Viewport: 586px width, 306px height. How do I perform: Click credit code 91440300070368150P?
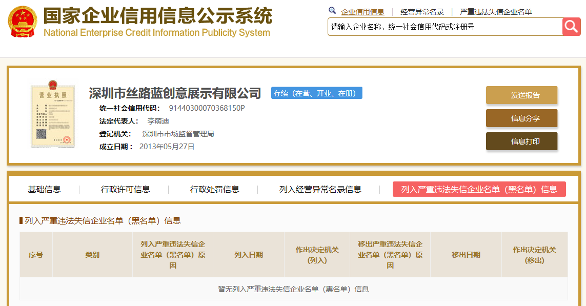pyautogui.click(x=207, y=108)
